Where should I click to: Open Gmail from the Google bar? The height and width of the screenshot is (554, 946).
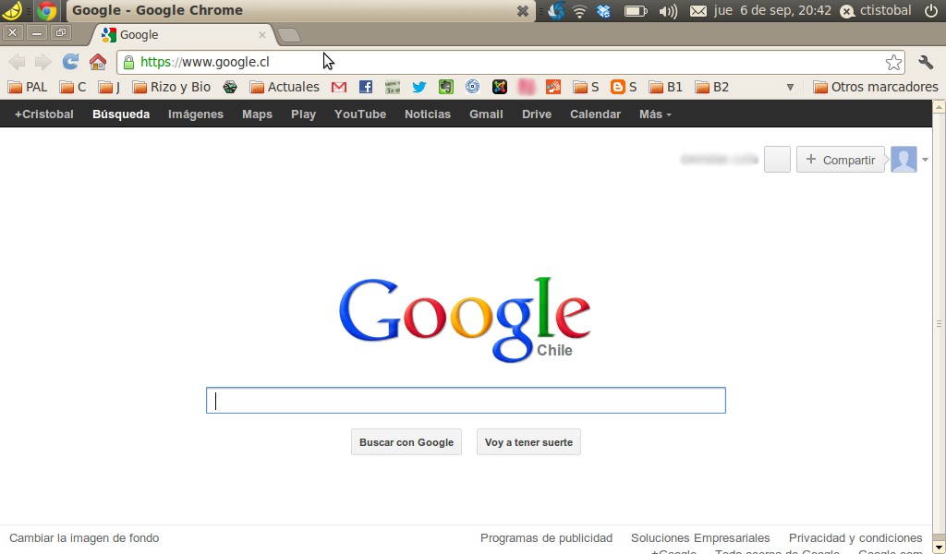click(486, 114)
